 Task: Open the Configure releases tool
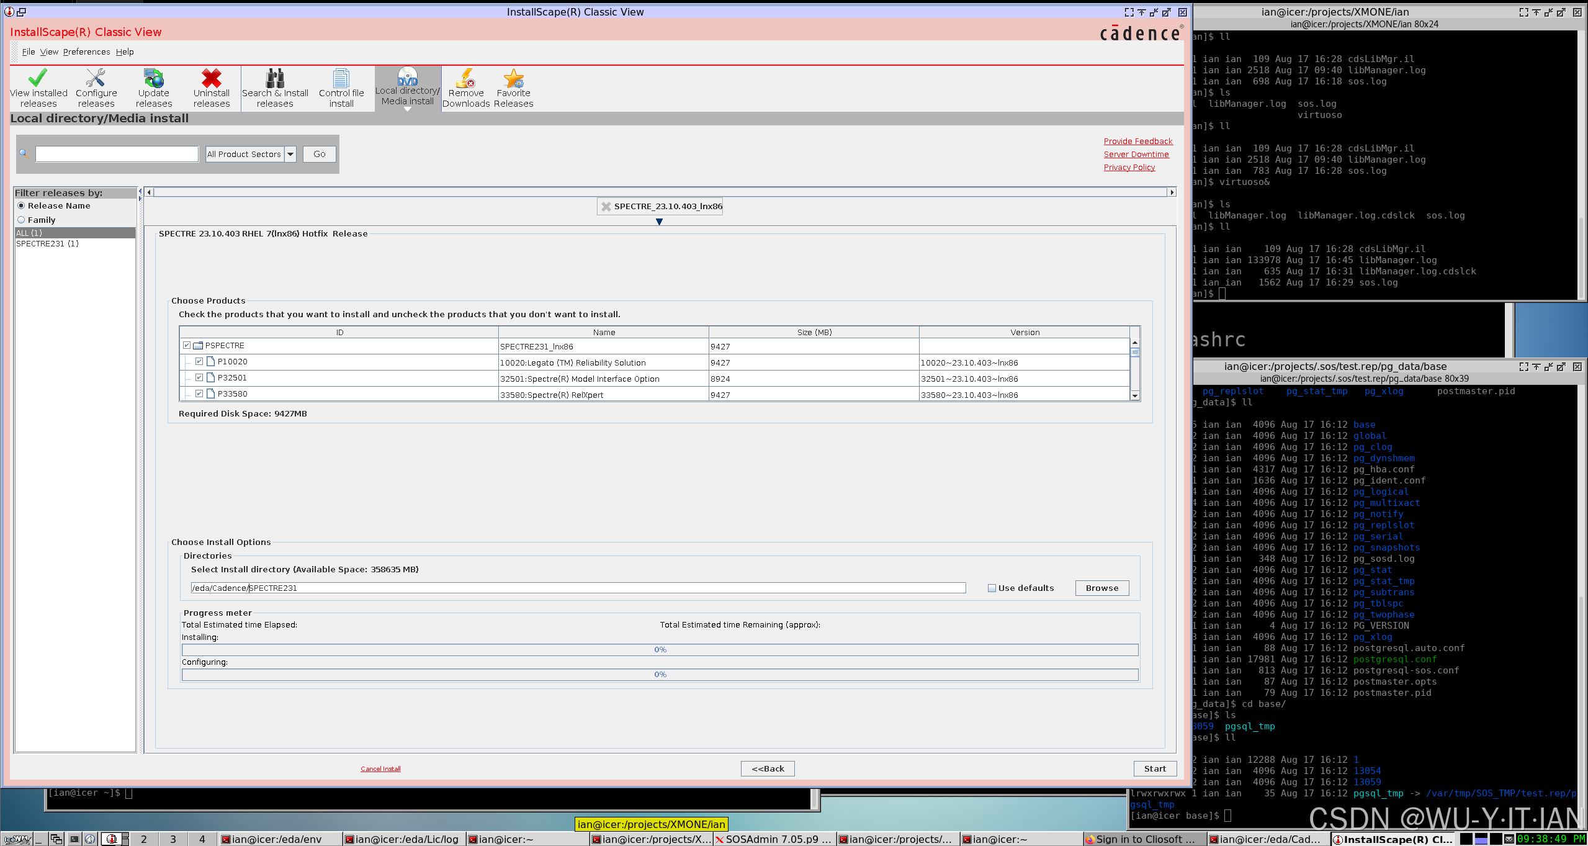click(96, 78)
